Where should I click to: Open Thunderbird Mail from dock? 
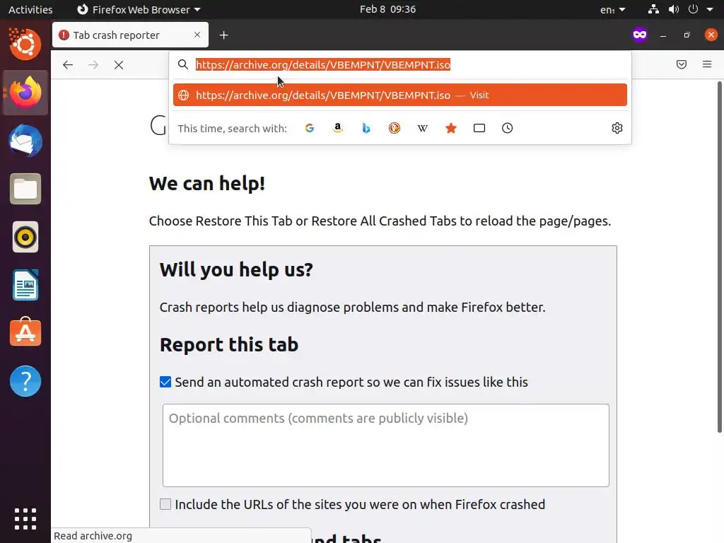click(x=25, y=141)
